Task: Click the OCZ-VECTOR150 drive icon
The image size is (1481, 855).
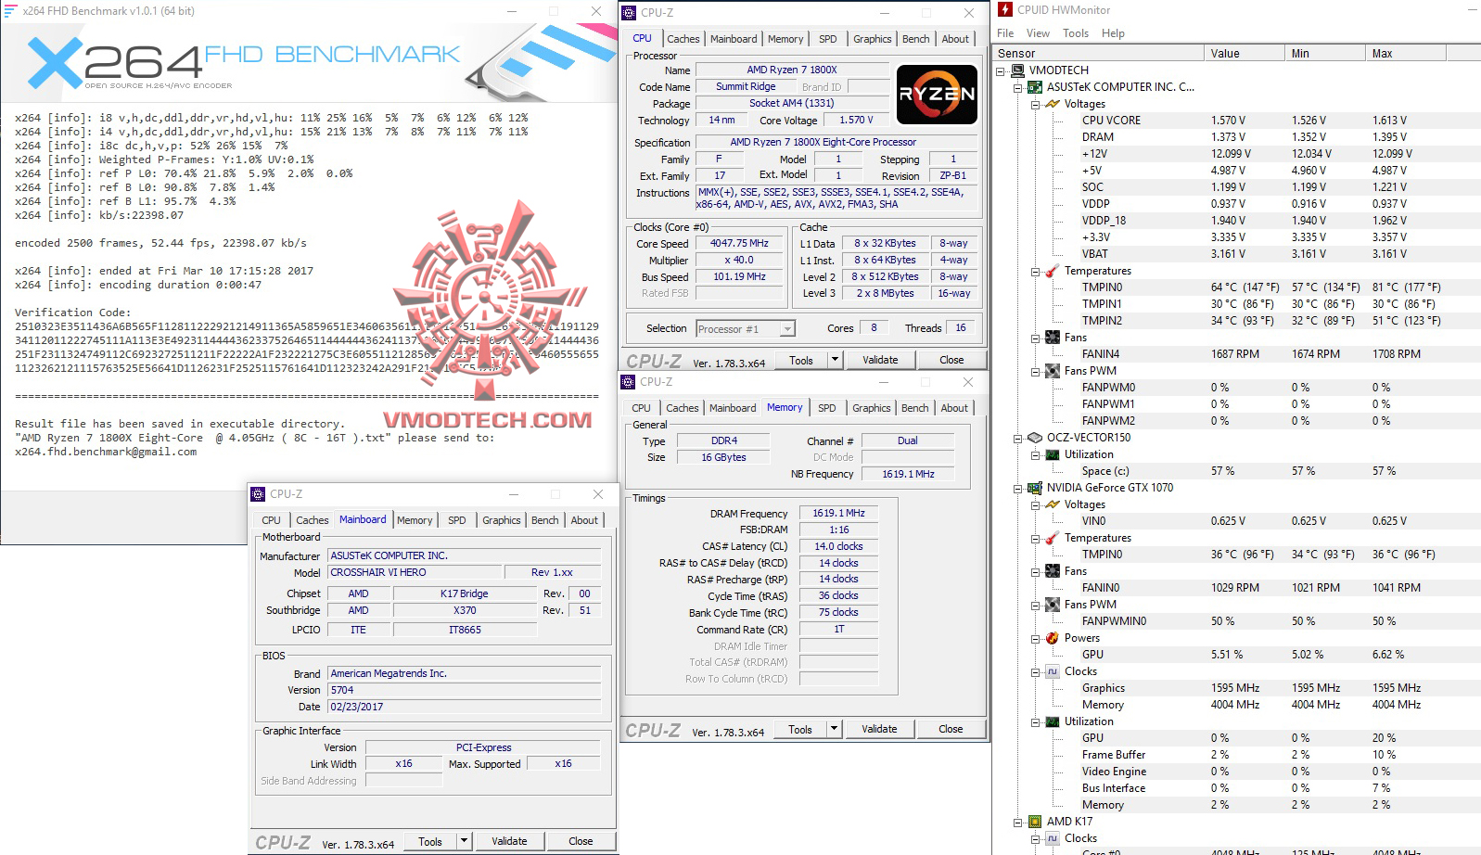Action: coord(1035,438)
